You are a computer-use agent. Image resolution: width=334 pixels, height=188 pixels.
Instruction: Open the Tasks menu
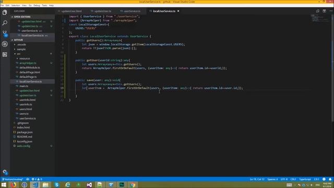click(44, 5)
